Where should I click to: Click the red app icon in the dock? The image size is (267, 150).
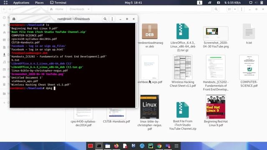(91, 146)
